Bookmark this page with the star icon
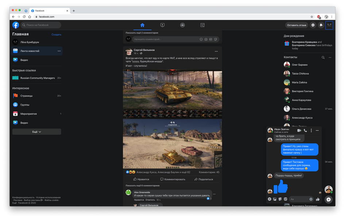Screen dimensions: 345x219 point(312,17)
